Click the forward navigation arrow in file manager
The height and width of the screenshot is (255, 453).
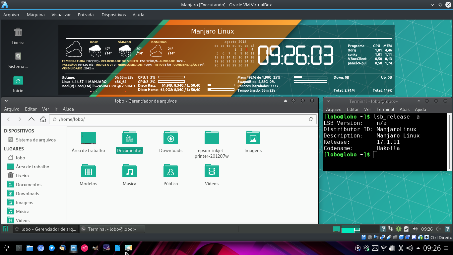pos(20,119)
